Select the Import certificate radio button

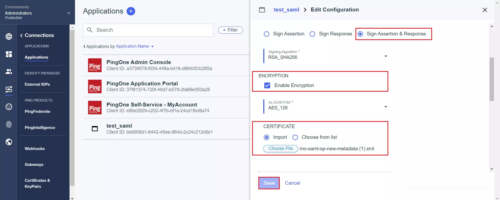click(266, 137)
